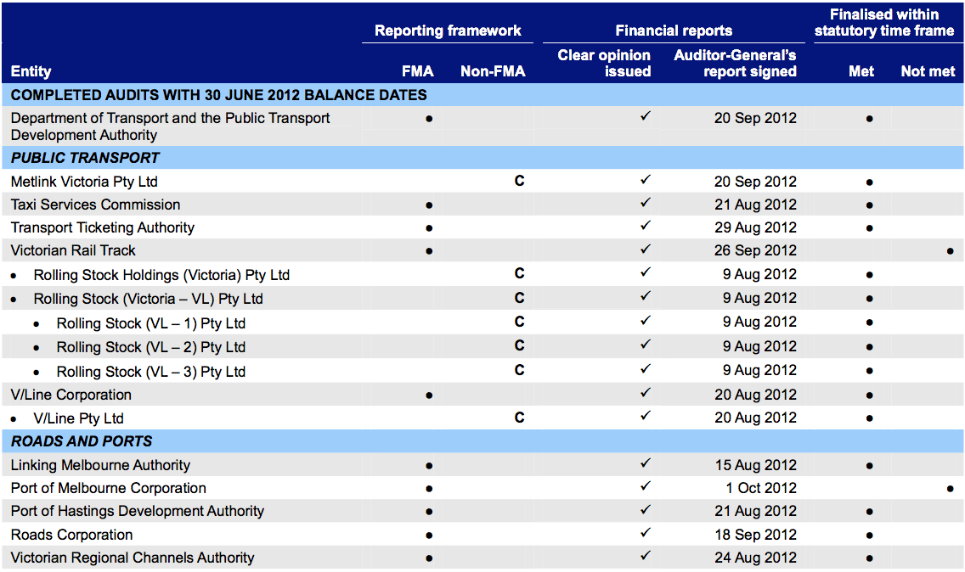Click the "Entity" column header

click(x=31, y=71)
